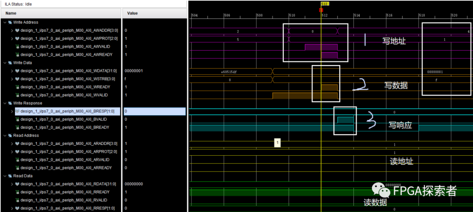Click the ILA Status: Idle text
The height and width of the screenshot is (212, 473).
[18, 4]
